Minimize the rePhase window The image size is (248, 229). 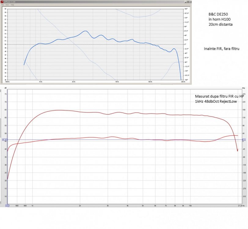(186, 2)
